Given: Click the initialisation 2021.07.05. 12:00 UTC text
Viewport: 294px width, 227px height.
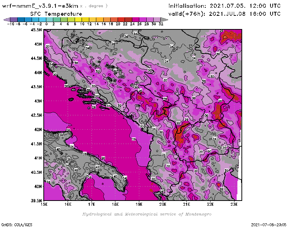Looking at the screenshot, I should pyautogui.click(x=225, y=6).
